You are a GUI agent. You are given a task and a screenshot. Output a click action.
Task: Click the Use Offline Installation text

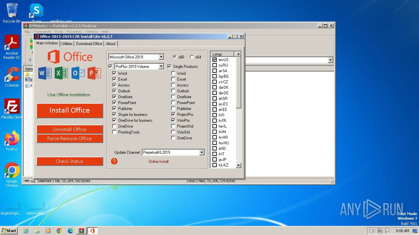(69, 95)
